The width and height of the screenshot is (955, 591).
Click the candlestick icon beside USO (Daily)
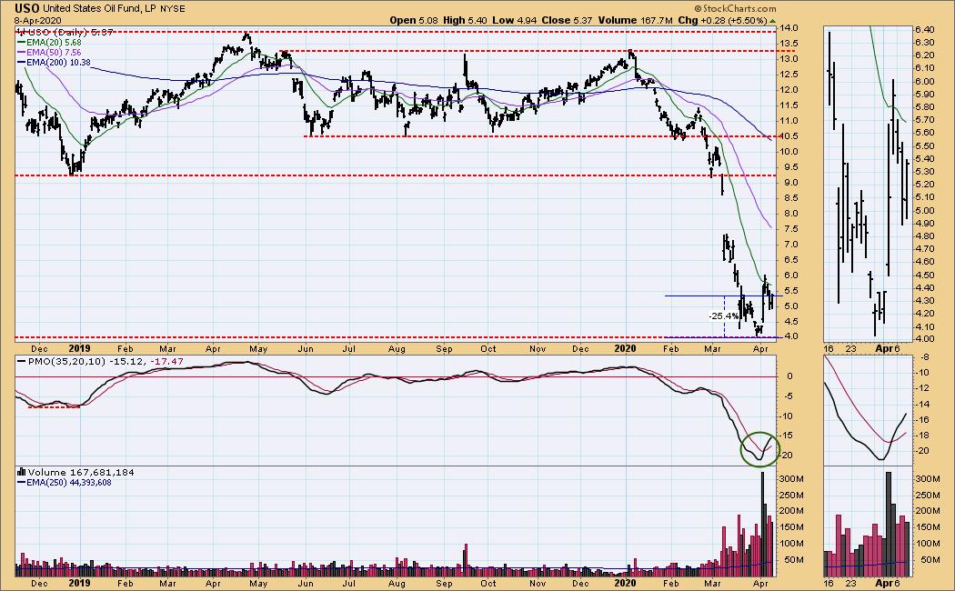pos(19,32)
